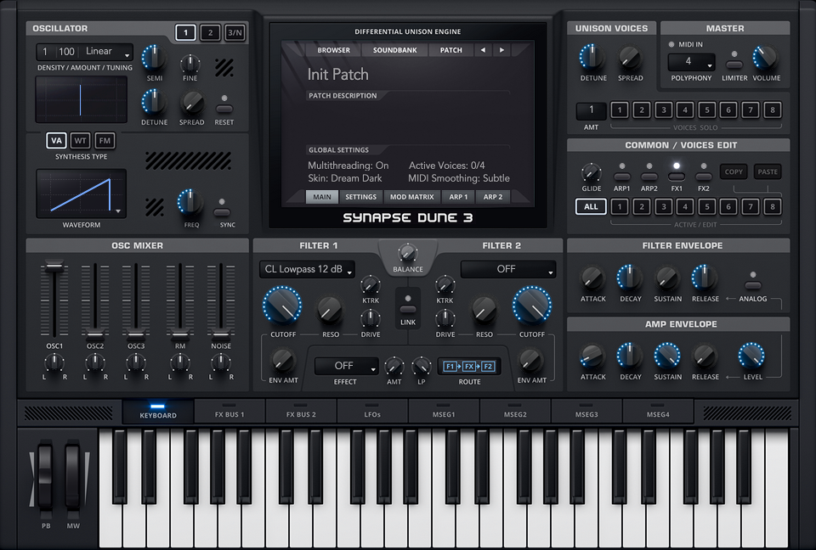This screenshot has width=816, height=550.
Task: Click the Filter 2 RESO knob
Action: point(484,311)
